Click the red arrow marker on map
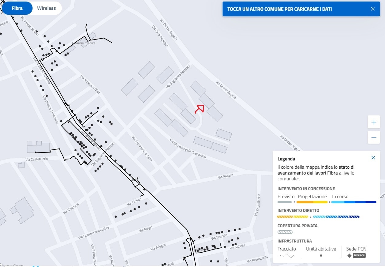 click(200, 109)
